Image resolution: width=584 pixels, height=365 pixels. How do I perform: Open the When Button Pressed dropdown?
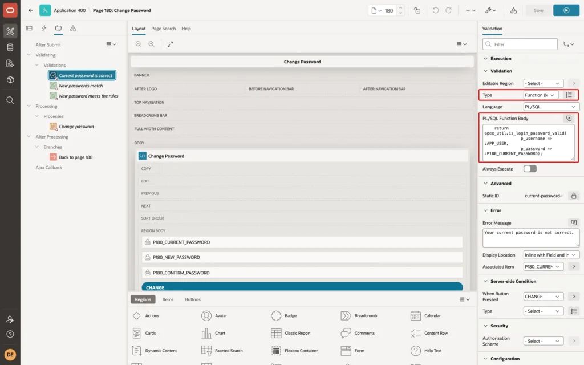click(x=543, y=297)
